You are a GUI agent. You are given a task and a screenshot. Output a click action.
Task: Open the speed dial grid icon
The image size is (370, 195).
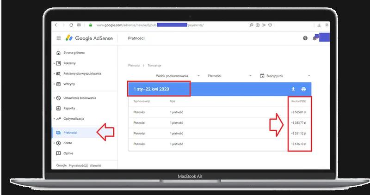[79, 25]
